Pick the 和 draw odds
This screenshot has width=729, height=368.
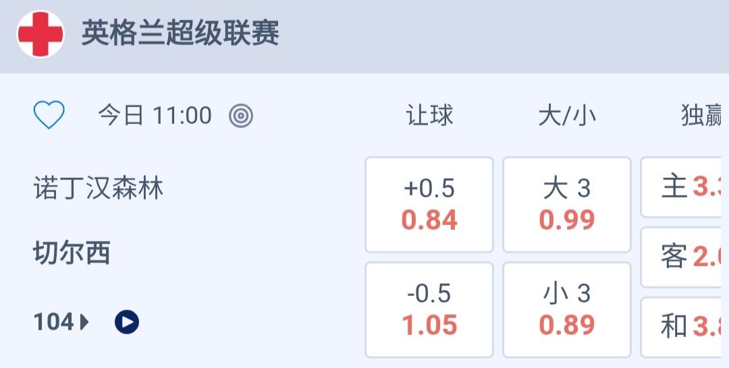pyautogui.click(x=684, y=327)
